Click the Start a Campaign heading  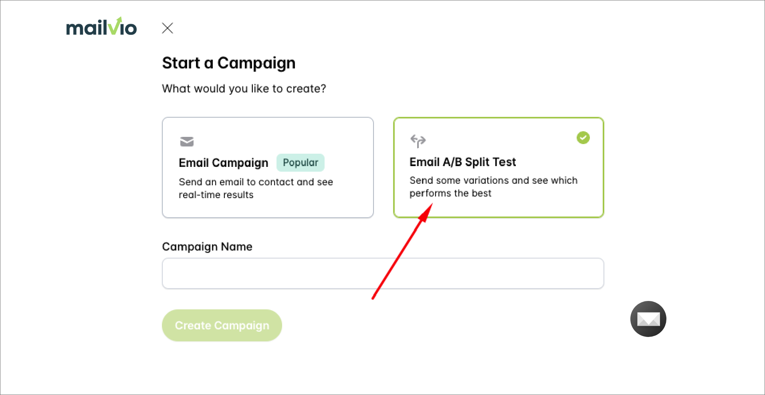[229, 63]
